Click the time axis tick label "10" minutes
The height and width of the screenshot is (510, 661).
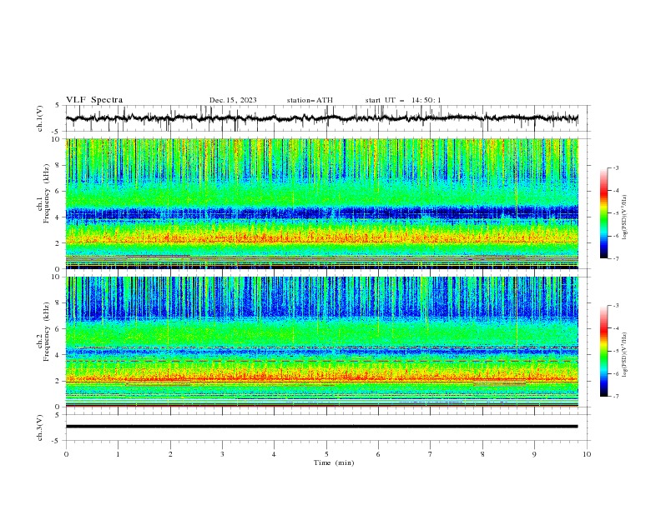pos(587,454)
